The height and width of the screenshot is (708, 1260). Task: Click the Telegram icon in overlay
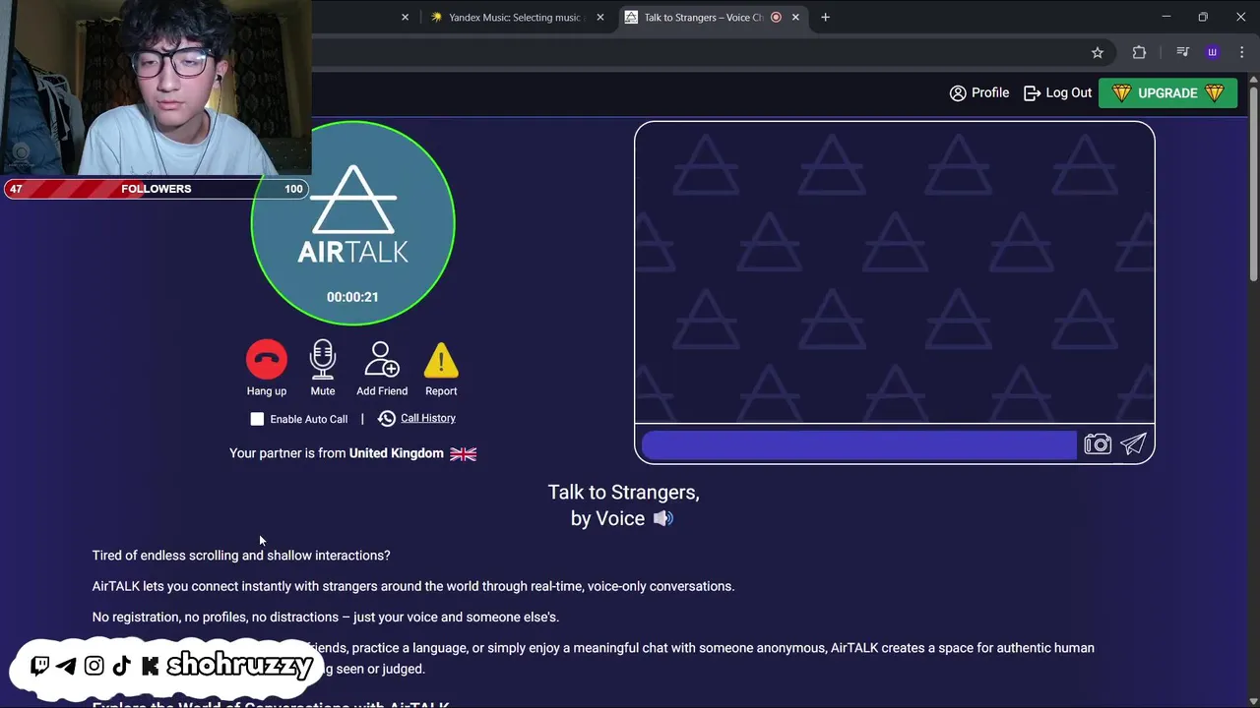(x=66, y=666)
